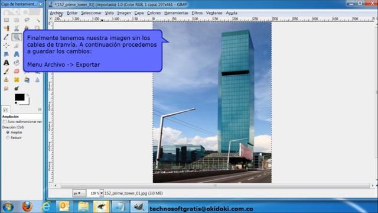This screenshot has width=378, height=213.
Task: Select the Perspective tool
Action: [x=17, y=54]
